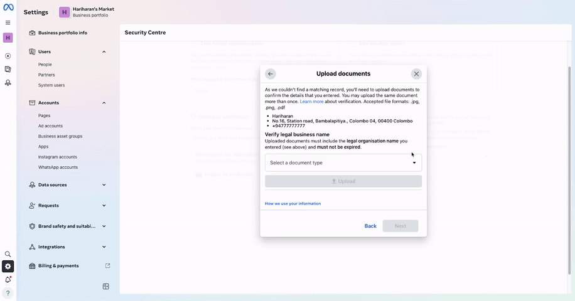The image size is (575, 301).
Task: Collapse the sidebar panel icon
Action: [106, 287]
